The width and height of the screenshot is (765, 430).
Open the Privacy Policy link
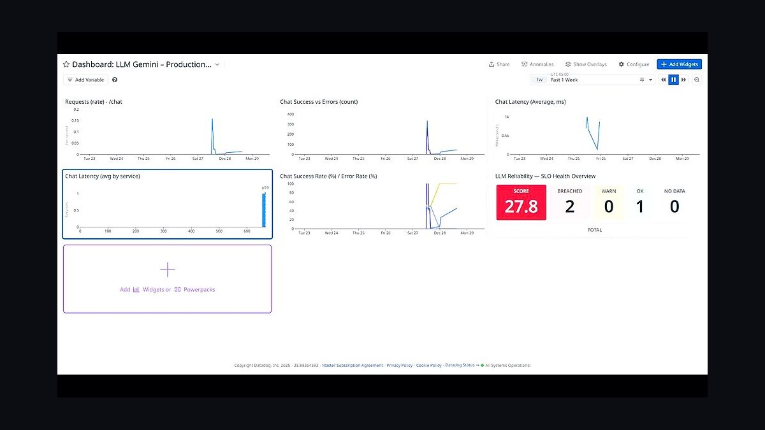399,366
